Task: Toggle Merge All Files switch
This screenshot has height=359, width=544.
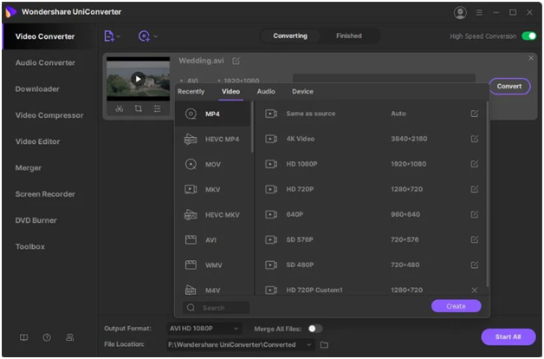Action: coord(314,329)
